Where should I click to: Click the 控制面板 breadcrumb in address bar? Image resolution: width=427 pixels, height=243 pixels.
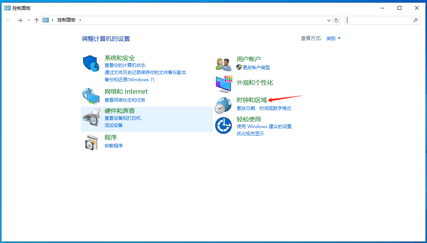(x=66, y=20)
